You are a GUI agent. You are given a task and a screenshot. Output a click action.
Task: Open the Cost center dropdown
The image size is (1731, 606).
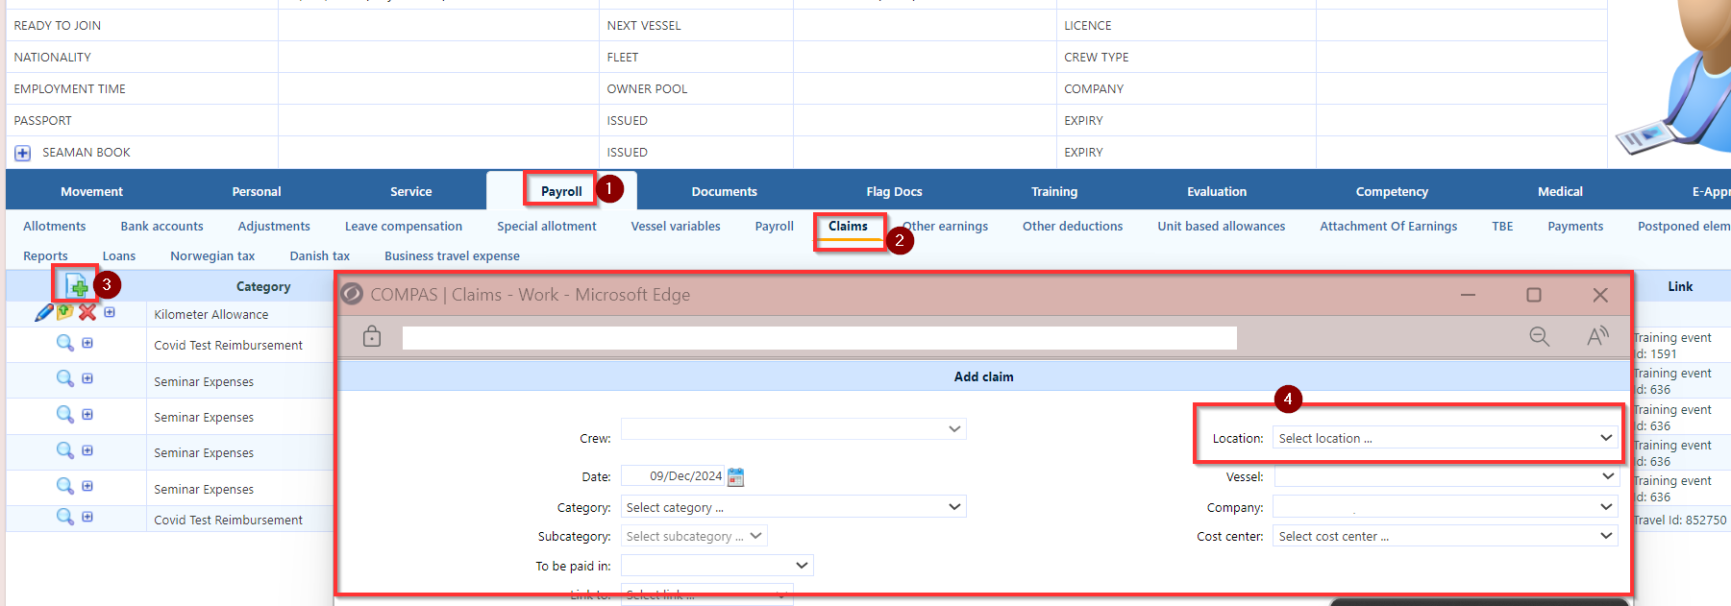(1445, 536)
